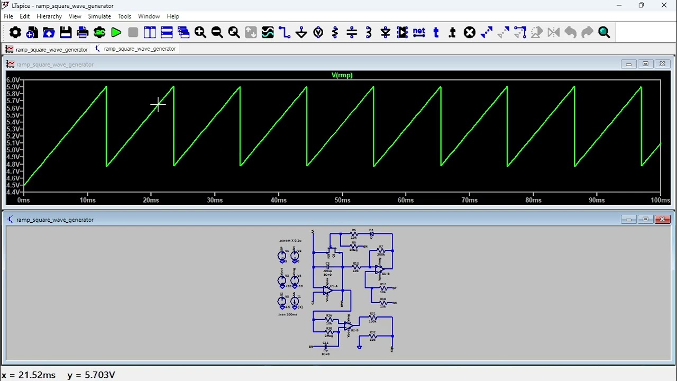This screenshot has height=381, width=677.
Task: Activate the Duplicate tool in the toolbar
Action: [487, 33]
